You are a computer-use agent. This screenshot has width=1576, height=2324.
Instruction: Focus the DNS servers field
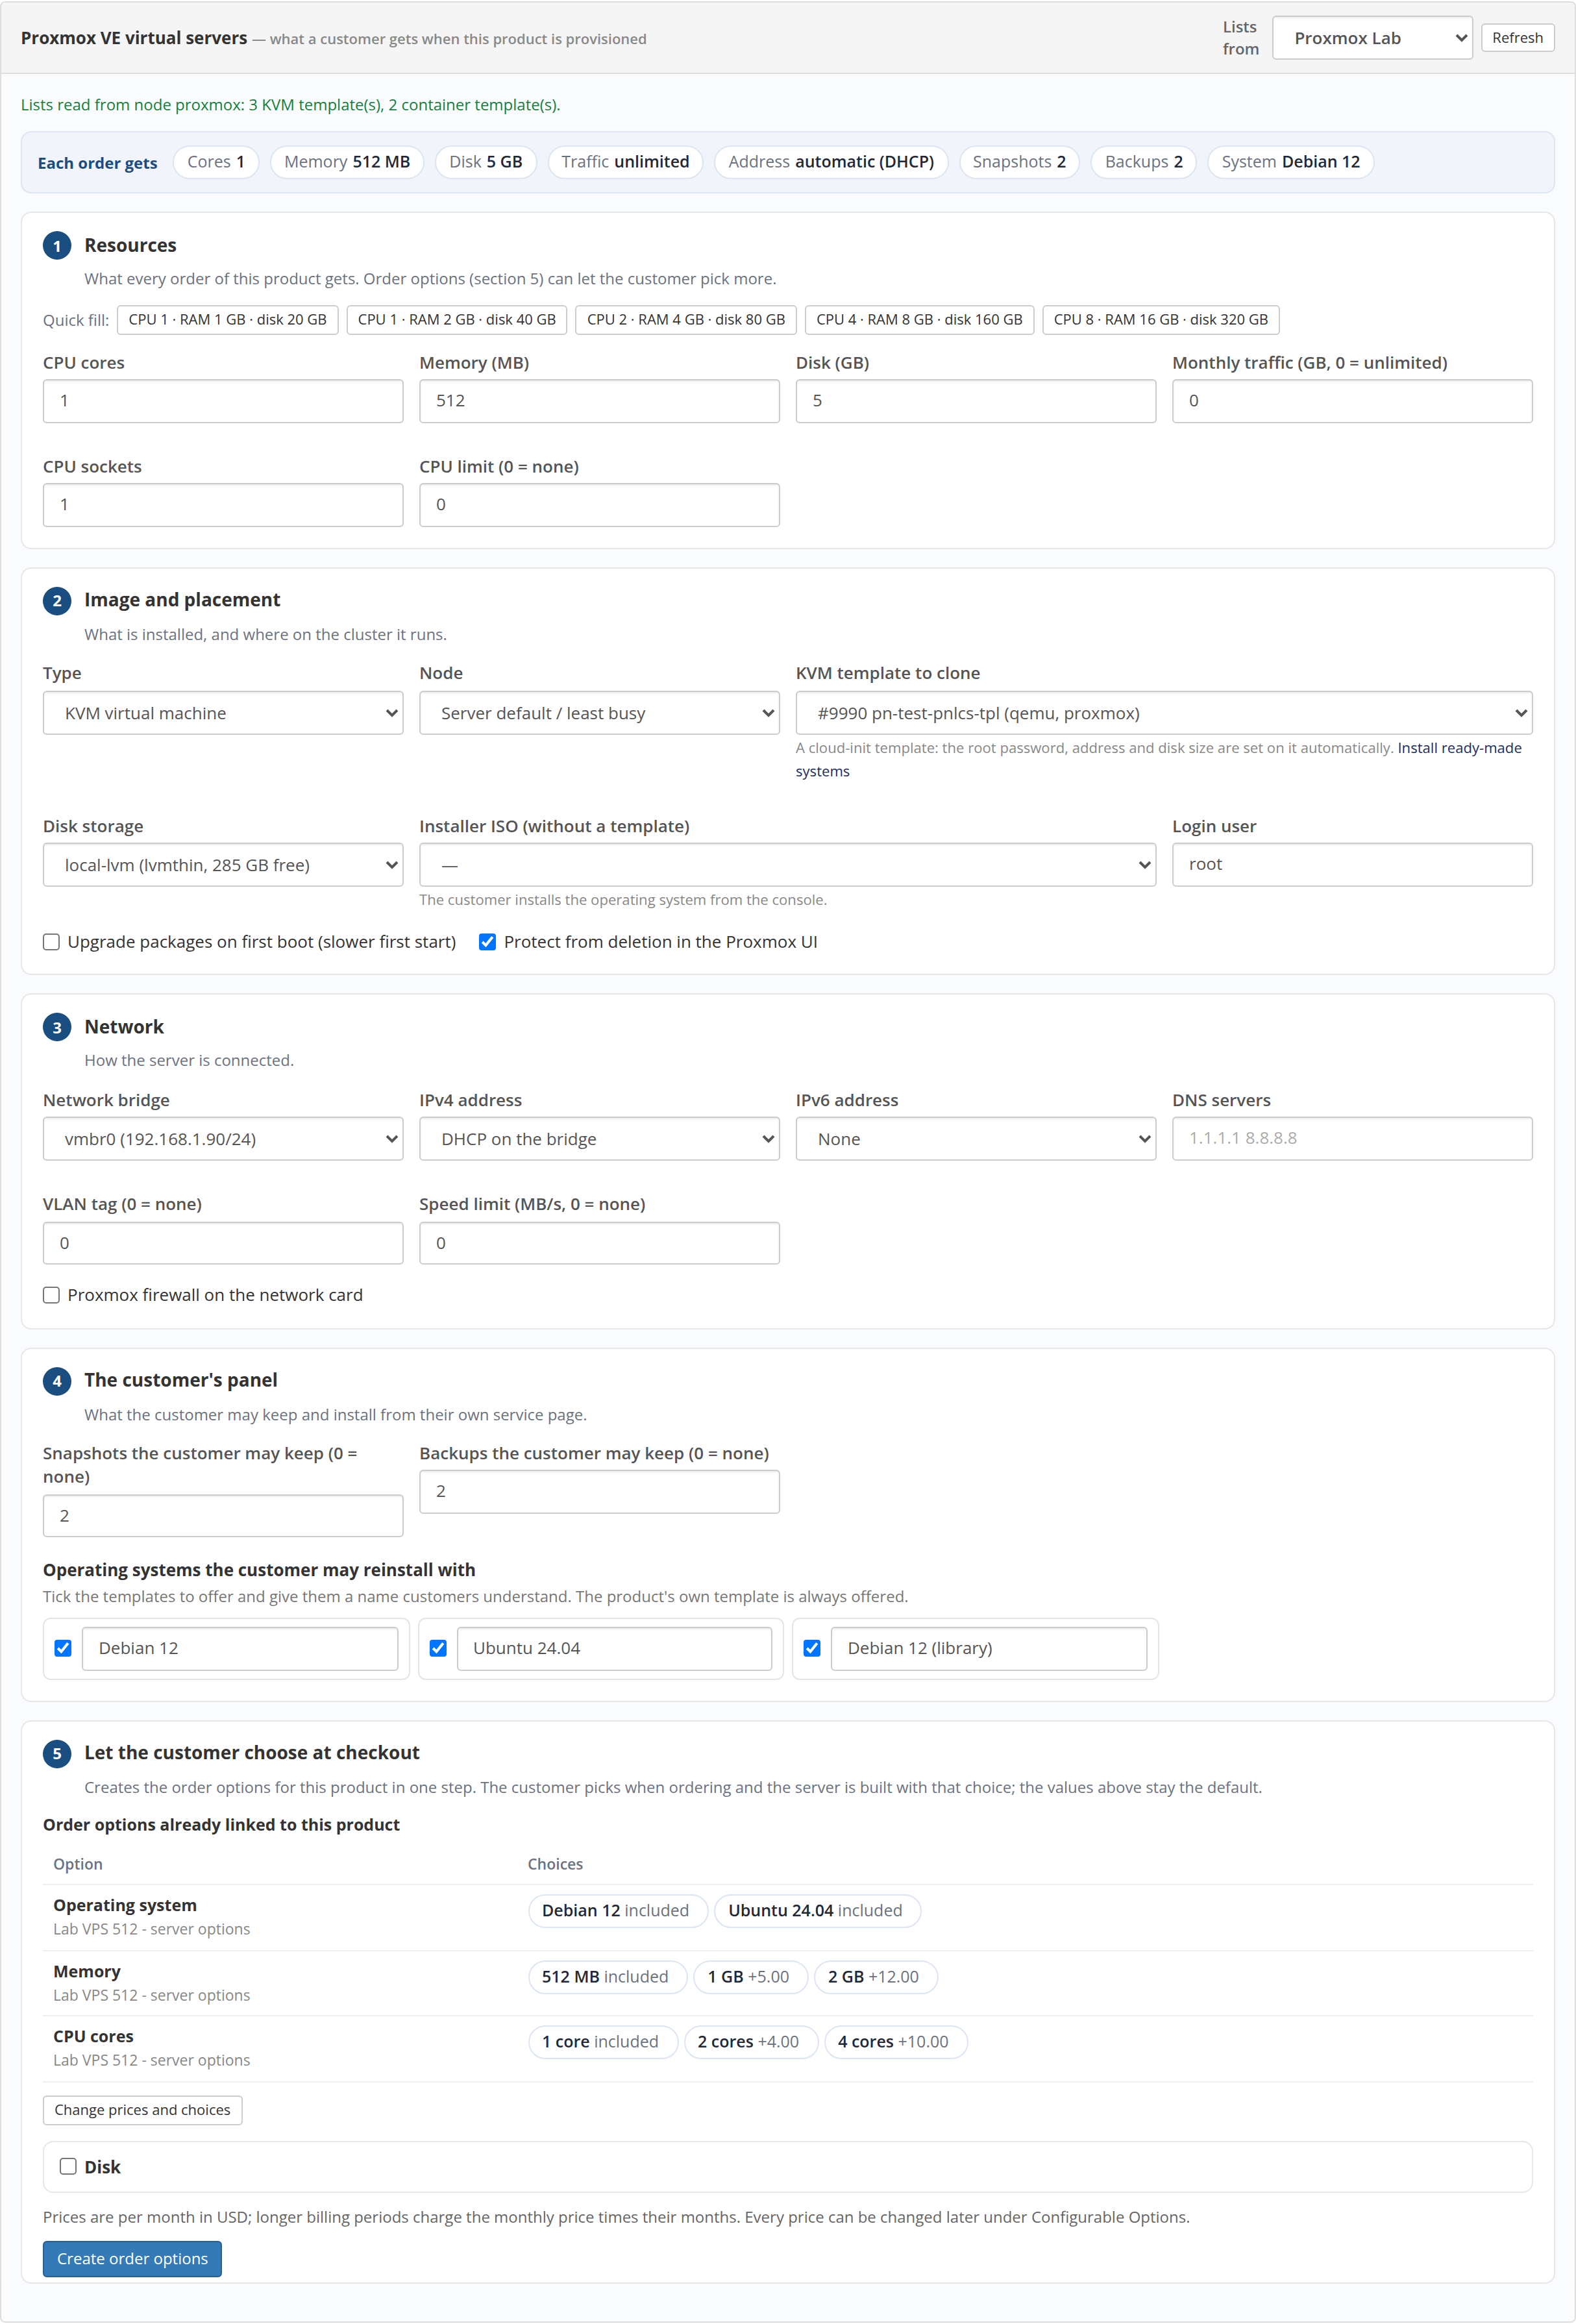click(1352, 1139)
